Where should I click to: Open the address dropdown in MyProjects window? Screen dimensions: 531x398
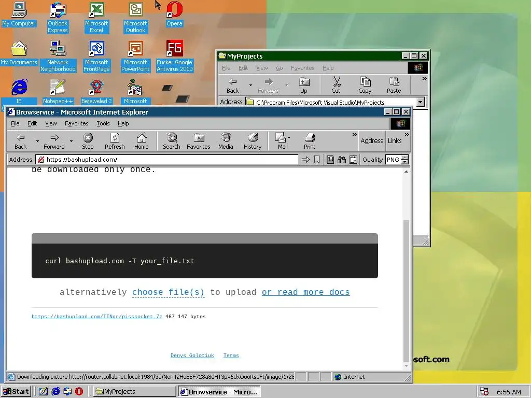pos(420,102)
